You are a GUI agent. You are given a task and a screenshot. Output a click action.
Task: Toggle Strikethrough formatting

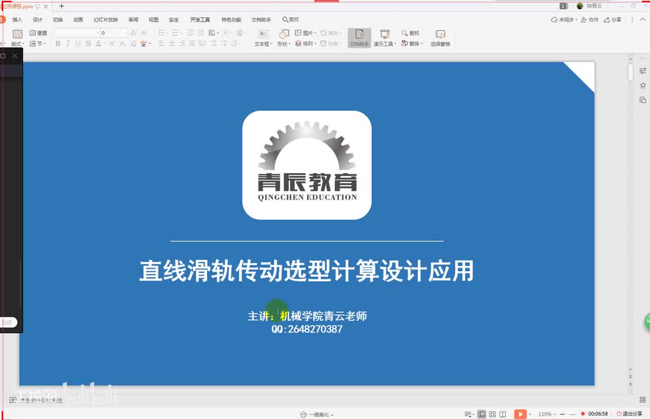point(88,43)
